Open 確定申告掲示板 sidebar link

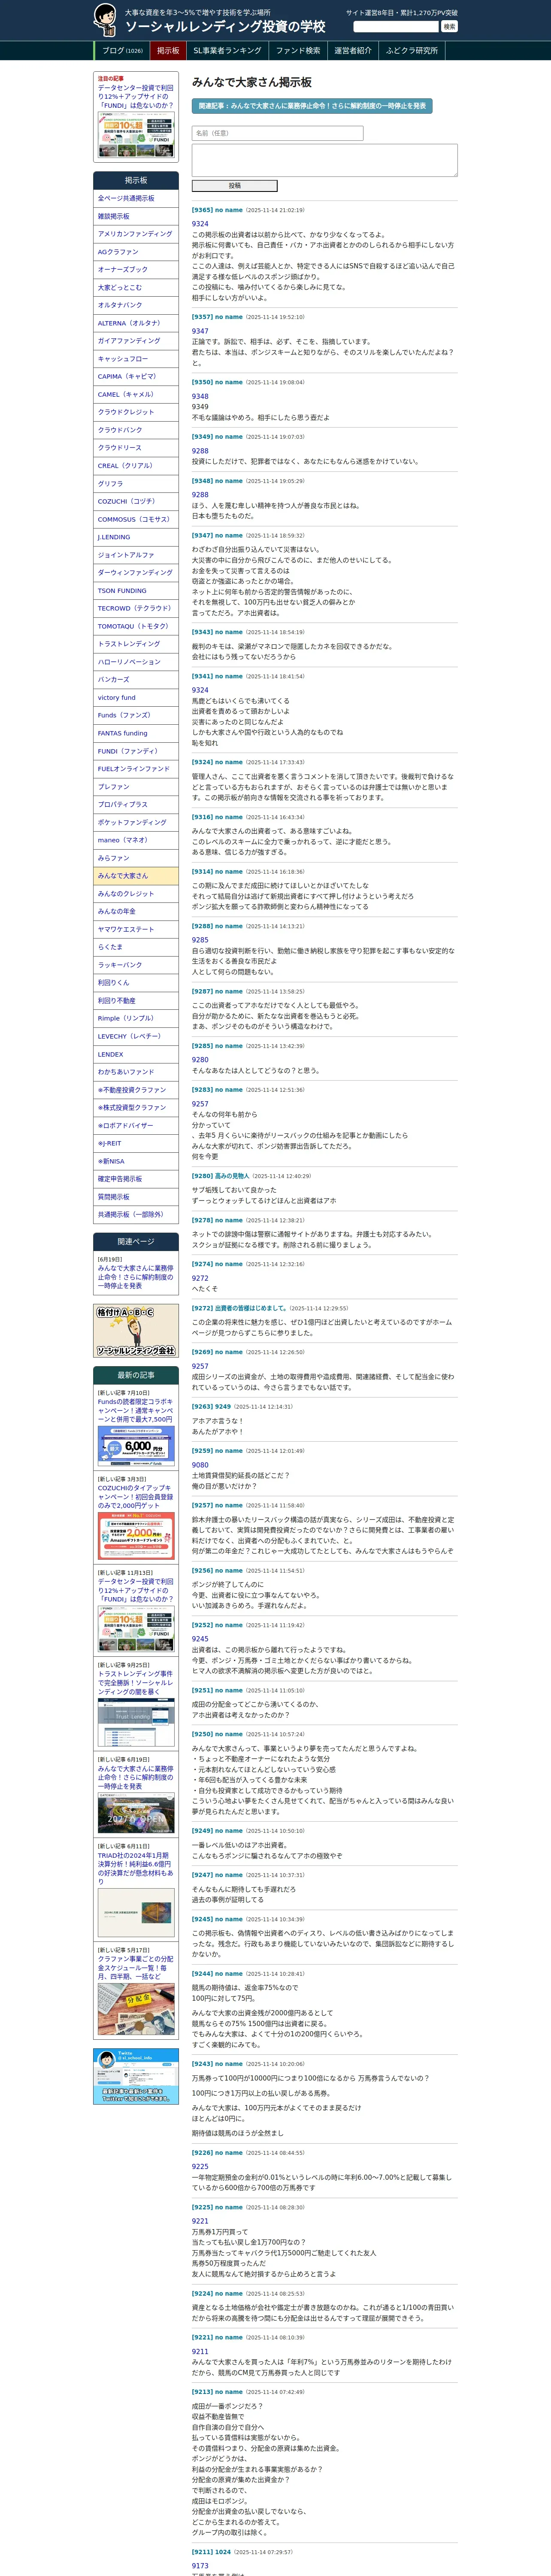coord(136,1179)
